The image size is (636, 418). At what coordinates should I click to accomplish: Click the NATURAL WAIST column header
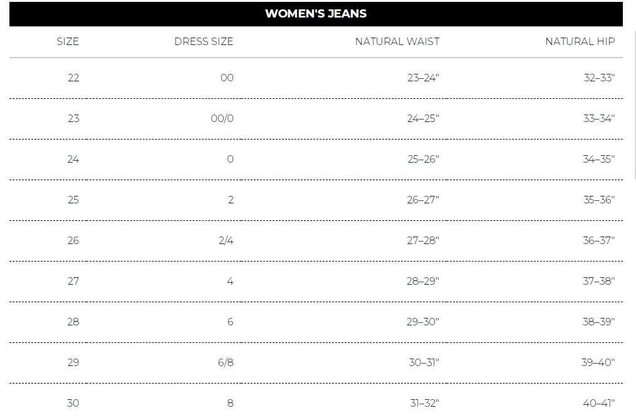(397, 42)
